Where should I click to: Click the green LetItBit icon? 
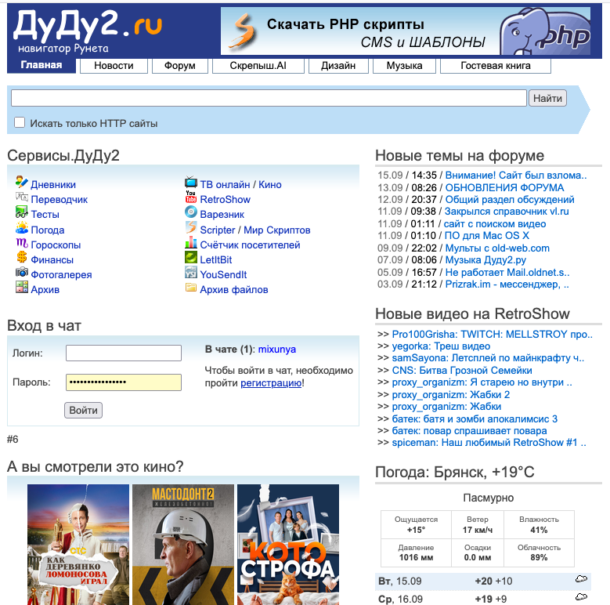coord(191,257)
